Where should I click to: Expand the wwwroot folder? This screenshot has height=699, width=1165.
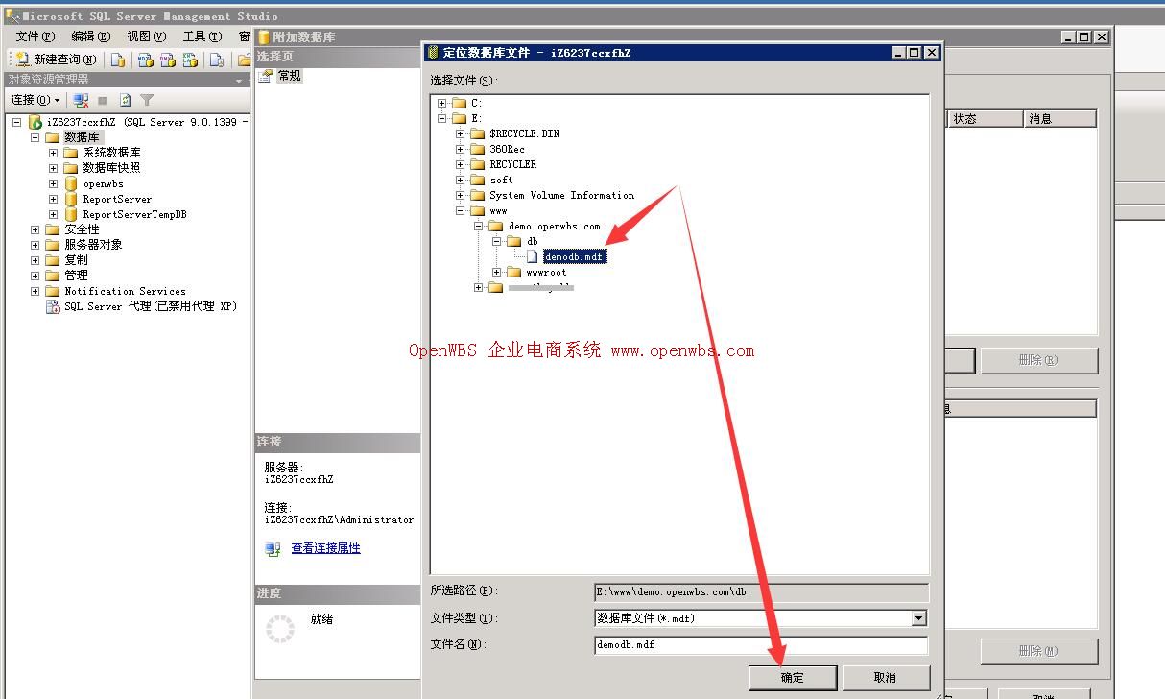[495, 272]
